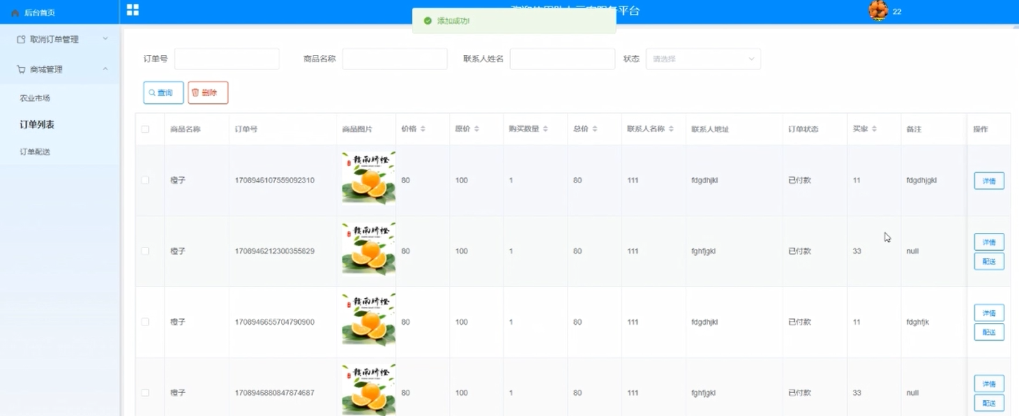The image size is (1019, 416).
Task: Click the 查询 search button
Action: 163,93
